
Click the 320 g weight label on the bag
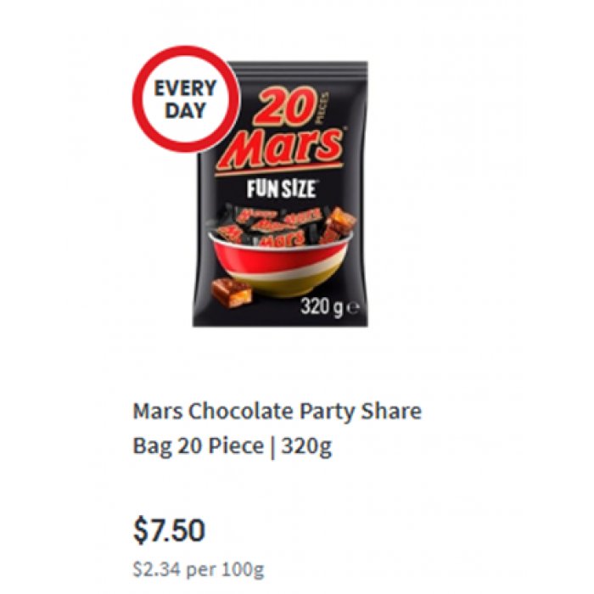[x=322, y=307]
